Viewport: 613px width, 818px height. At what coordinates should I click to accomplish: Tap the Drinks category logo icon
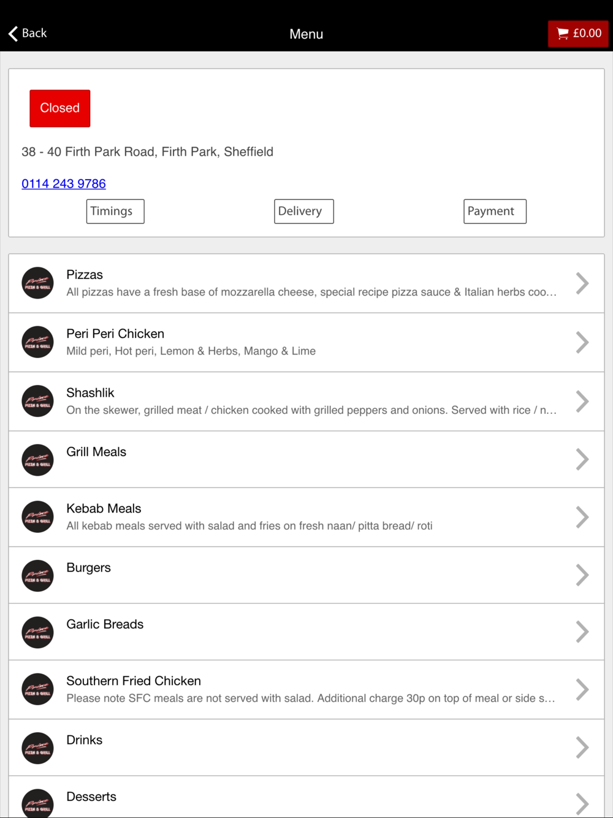37,748
